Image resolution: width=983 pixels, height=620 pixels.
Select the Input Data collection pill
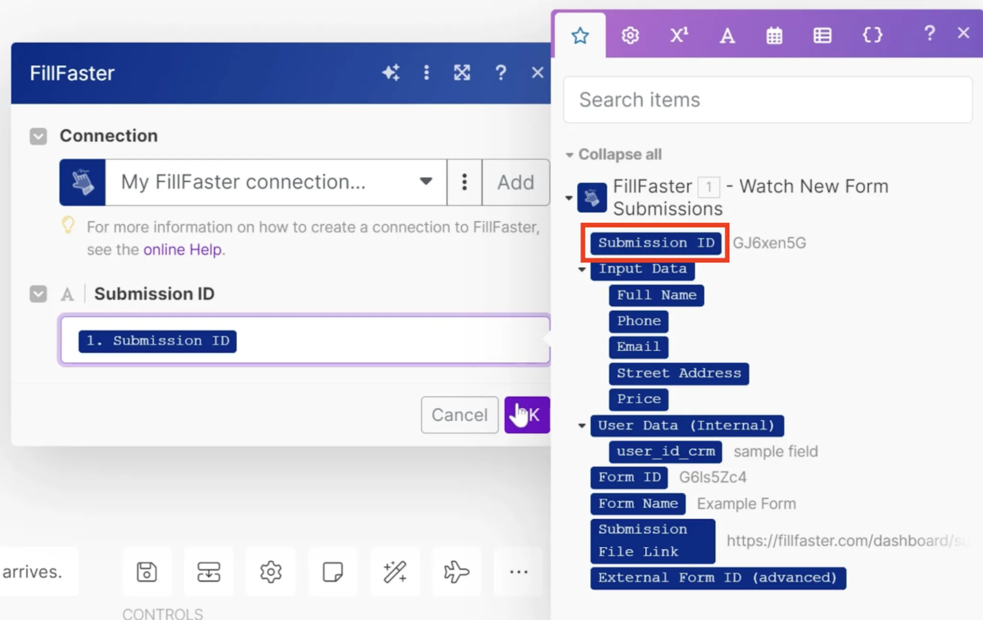pos(642,269)
